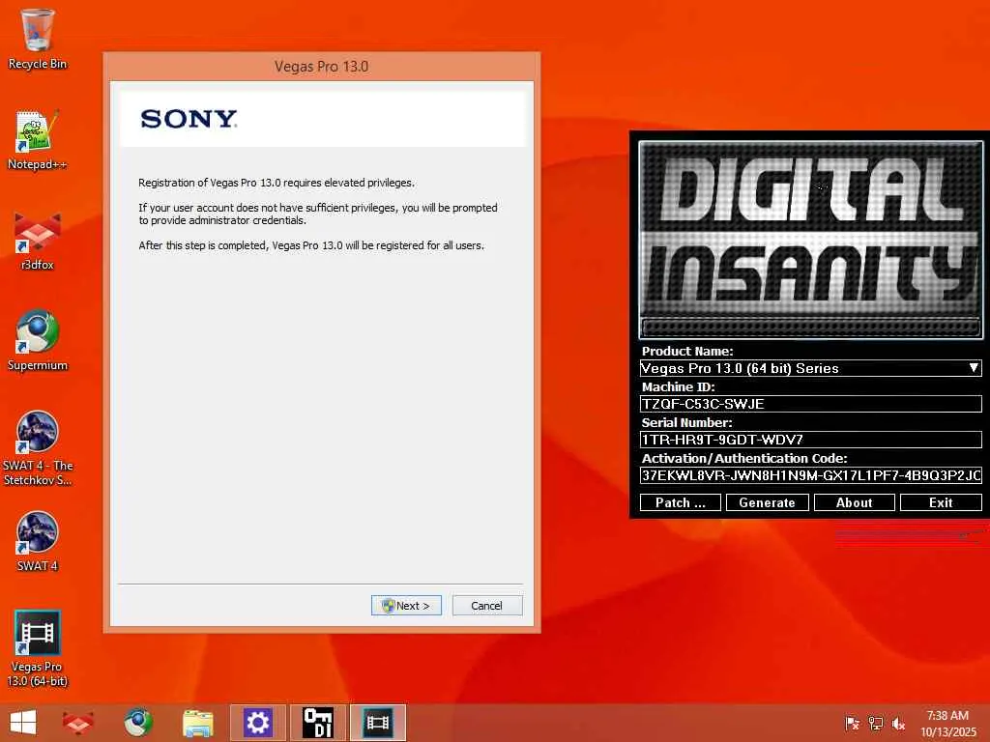Viewport: 990px width, 742px height.
Task: Open the Recycle Bin desktop icon
Action: [x=38, y=39]
